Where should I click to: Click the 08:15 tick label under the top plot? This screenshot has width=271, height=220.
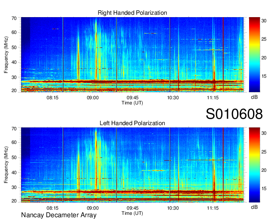coord(53,98)
